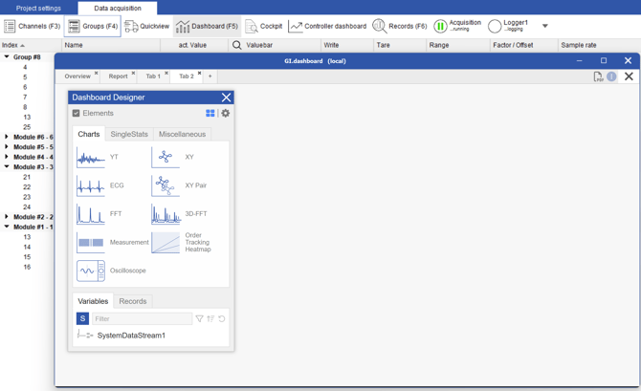This screenshot has width=641, height=391.
Task: Collapse the Group #8 tree node
Action: coord(7,56)
